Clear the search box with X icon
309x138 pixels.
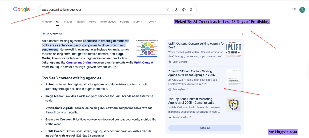(x=167, y=10)
